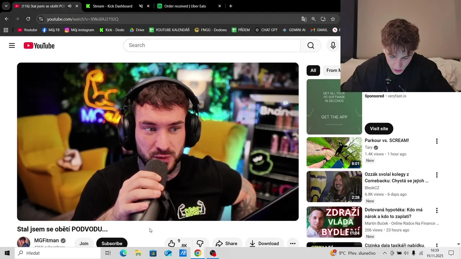
Task: Bookmark this page with star
Action: click(x=333, y=19)
